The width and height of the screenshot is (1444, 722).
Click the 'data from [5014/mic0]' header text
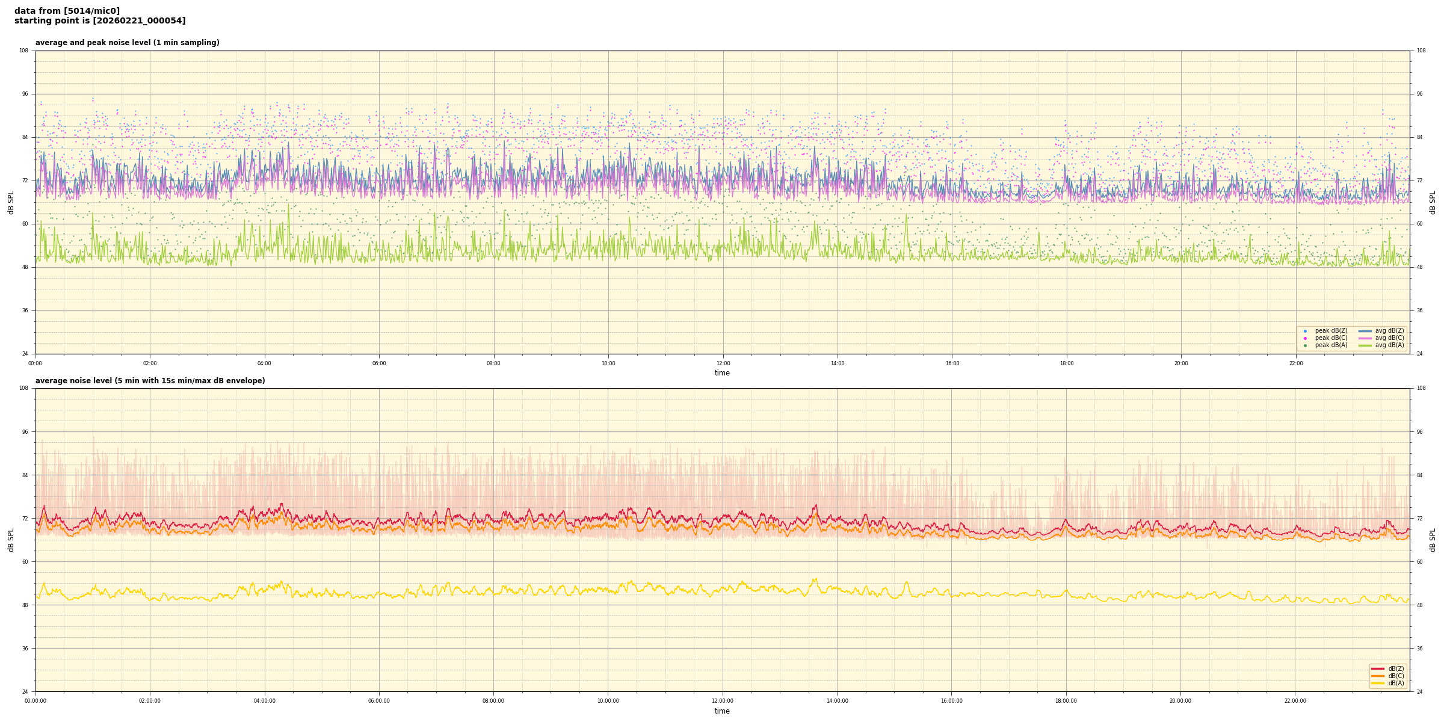(67, 11)
